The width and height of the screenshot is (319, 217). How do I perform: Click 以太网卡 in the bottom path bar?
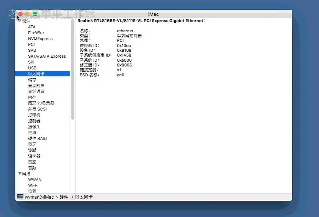pyautogui.click(x=84, y=197)
